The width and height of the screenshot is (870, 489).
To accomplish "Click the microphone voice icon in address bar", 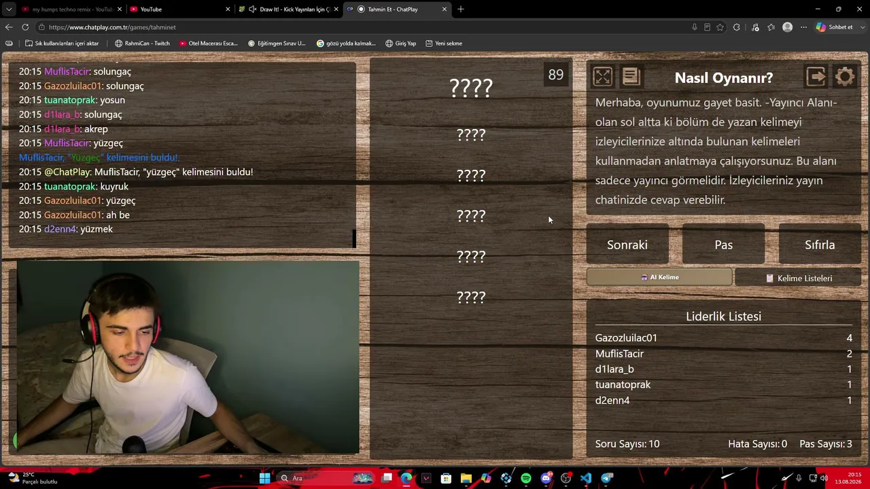I will (694, 27).
